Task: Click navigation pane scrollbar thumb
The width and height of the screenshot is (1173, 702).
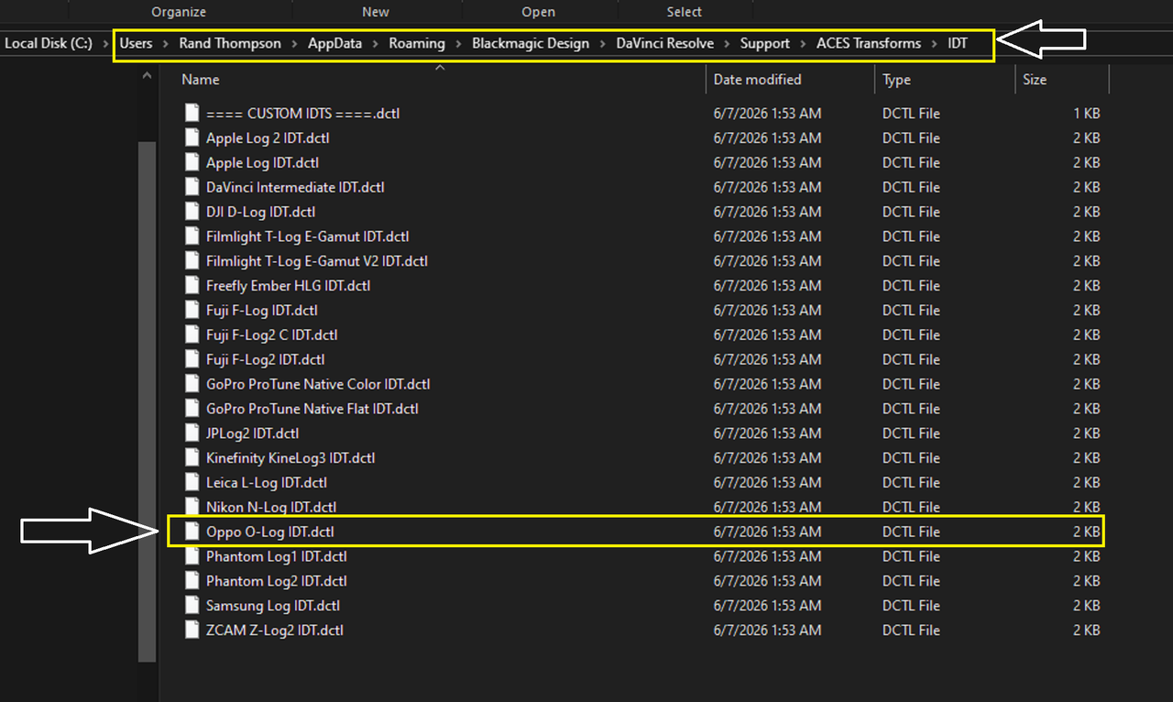Action: (148, 401)
